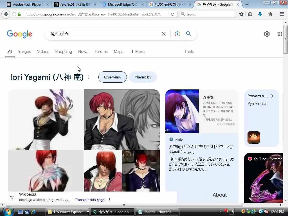Select the Shopping search filter
288x216 pixels.
64,52
